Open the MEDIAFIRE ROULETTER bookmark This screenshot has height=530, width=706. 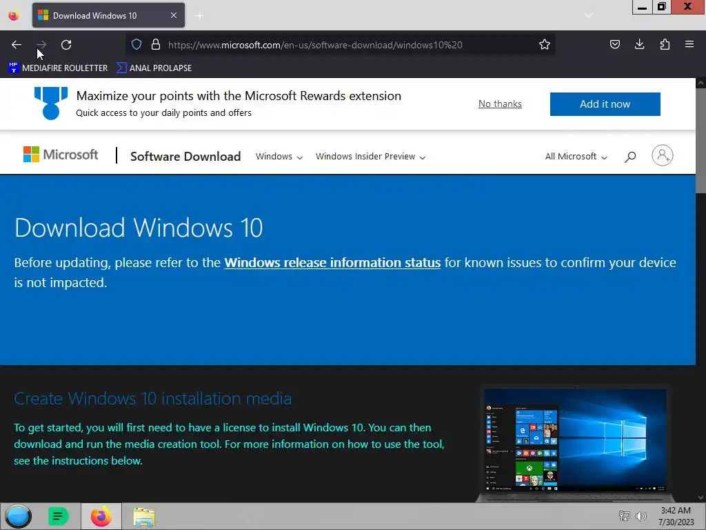58,68
